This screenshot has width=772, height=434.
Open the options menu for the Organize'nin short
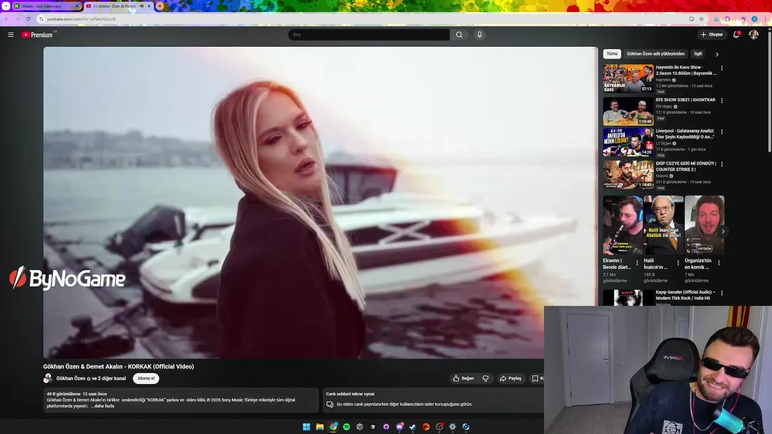pos(719,263)
